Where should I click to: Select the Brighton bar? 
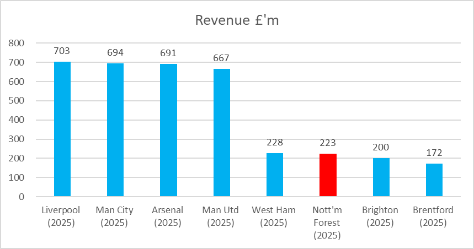[x=381, y=177]
